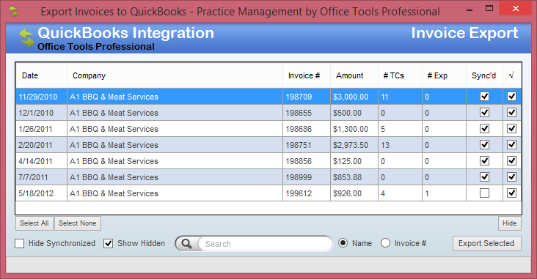The image size is (537, 279).
Task: Click the search magnifier icon
Action: coord(186,243)
